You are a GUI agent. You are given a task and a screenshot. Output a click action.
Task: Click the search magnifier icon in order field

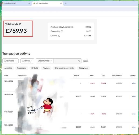click(x=79, y=61)
